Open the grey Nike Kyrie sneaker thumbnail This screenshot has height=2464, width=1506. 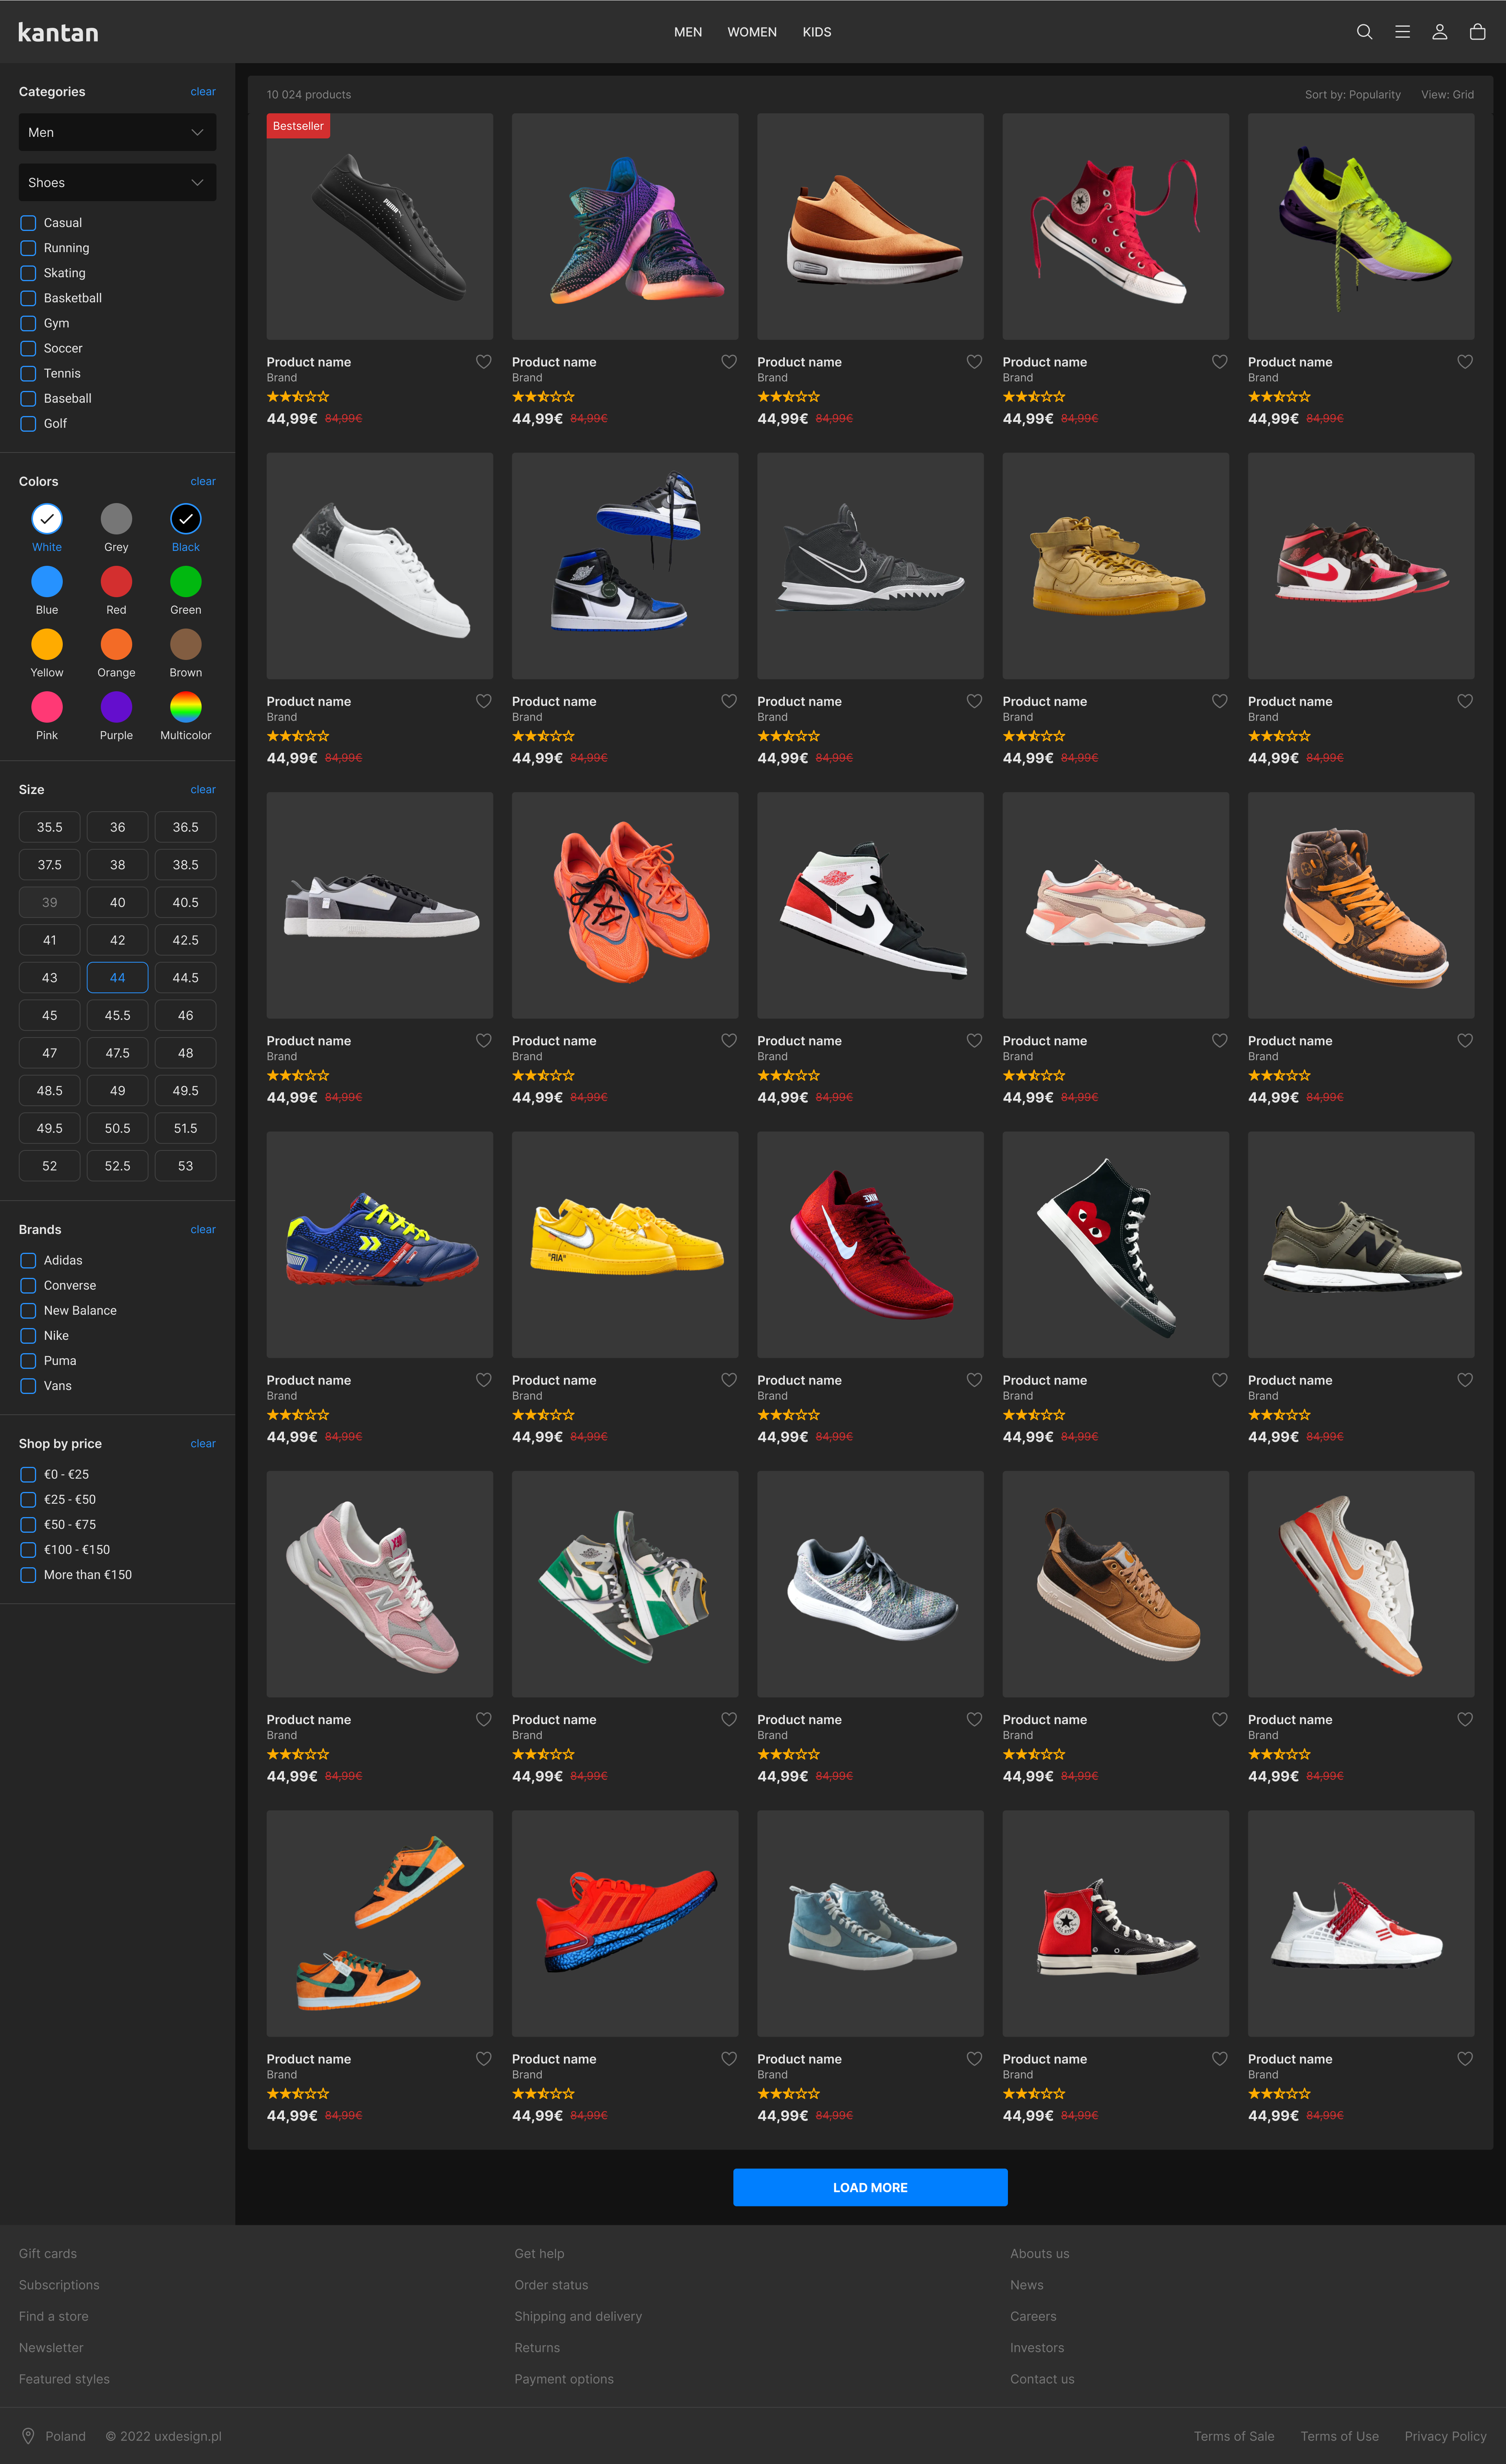pyautogui.click(x=870, y=566)
